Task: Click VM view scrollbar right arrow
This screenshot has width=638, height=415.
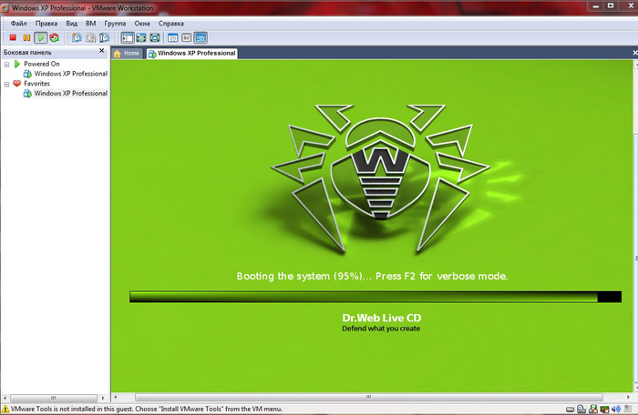Action: pyautogui.click(x=629, y=397)
